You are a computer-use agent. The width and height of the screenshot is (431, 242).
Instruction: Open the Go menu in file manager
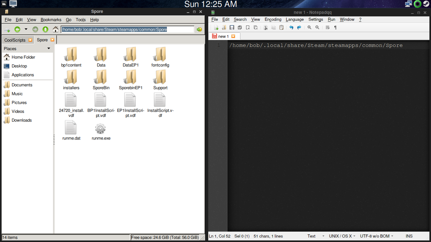[x=68, y=20]
